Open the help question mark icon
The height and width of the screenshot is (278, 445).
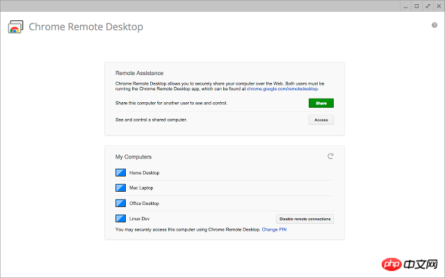click(x=434, y=25)
